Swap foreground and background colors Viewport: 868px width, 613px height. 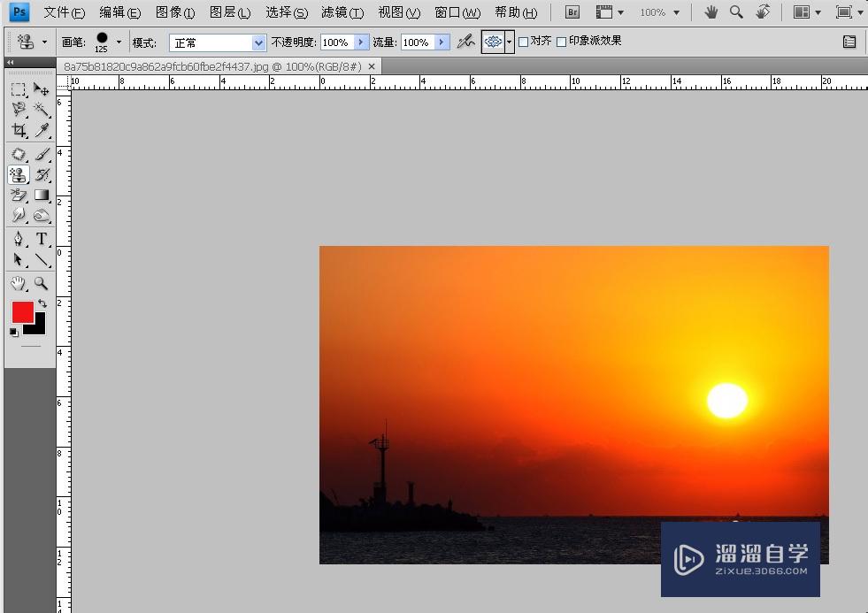point(42,303)
